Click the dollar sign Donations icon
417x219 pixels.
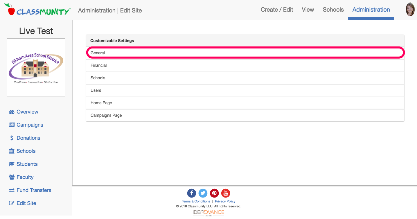[x=12, y=138]
